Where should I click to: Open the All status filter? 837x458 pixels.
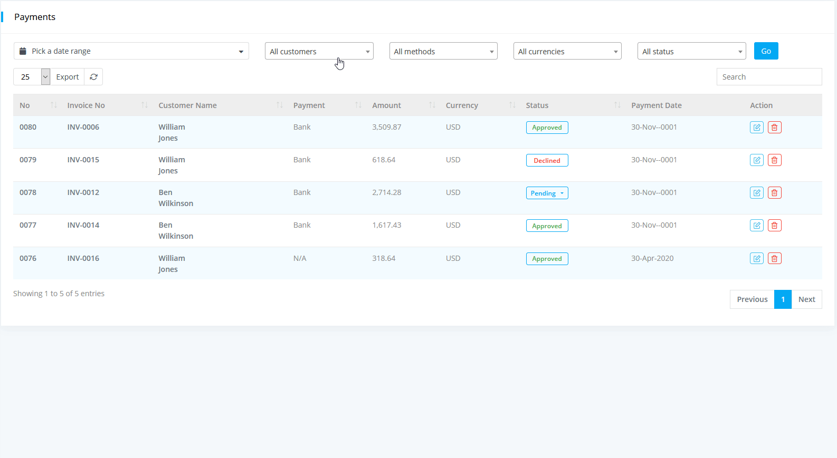click(691, 51)
